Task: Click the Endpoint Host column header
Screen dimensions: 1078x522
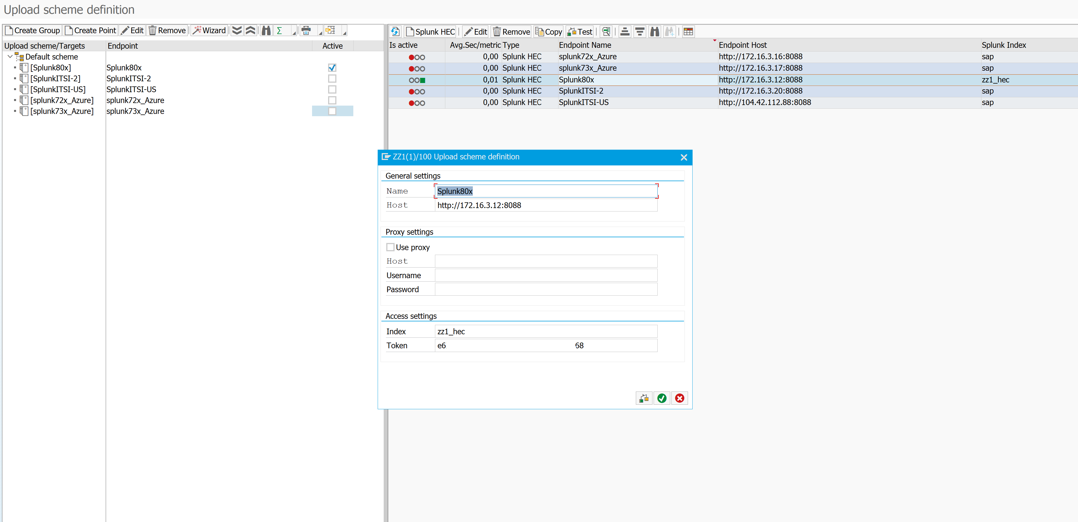Action: click(742, 45)
